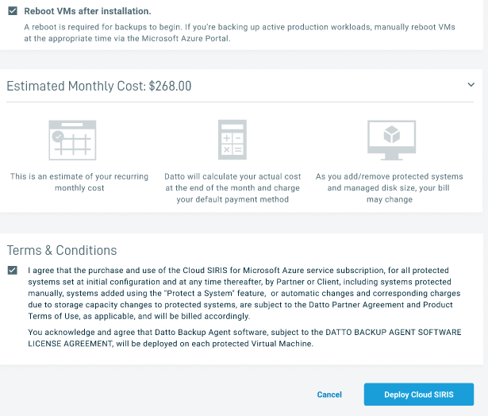Click the calendar estimate icon
The image size is (488, 416).
pos(72,141)
